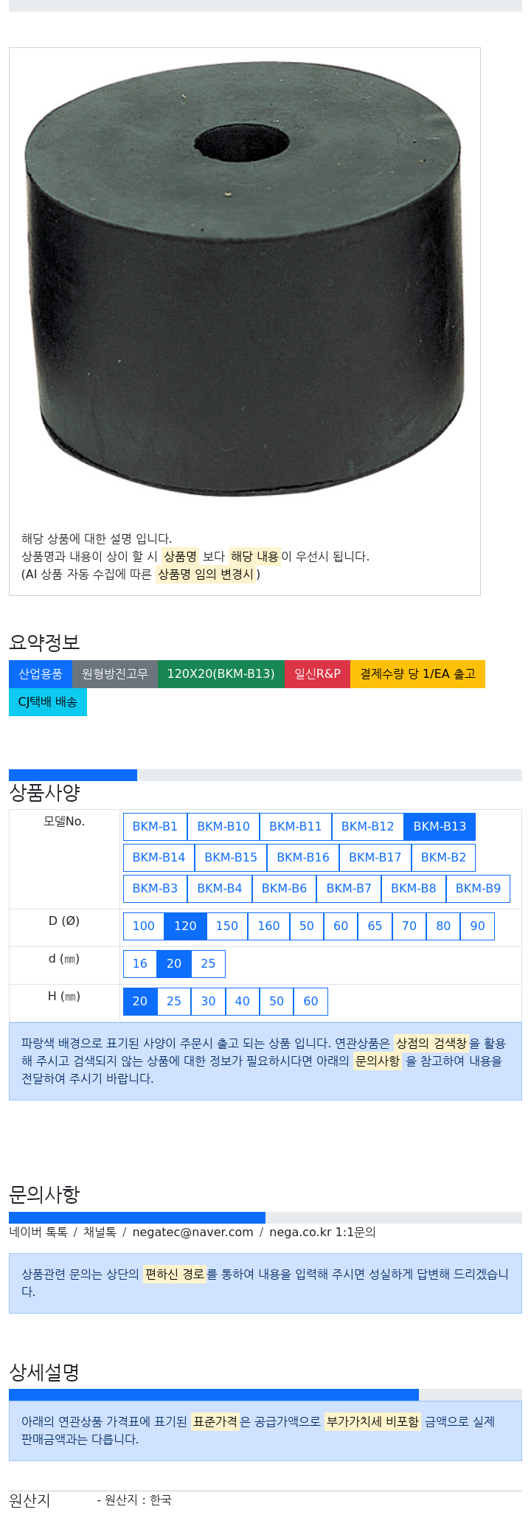Click the 일신R&P brand tag
The width and height of the screenshot is (531, 1515).
(x=317, y=674)
